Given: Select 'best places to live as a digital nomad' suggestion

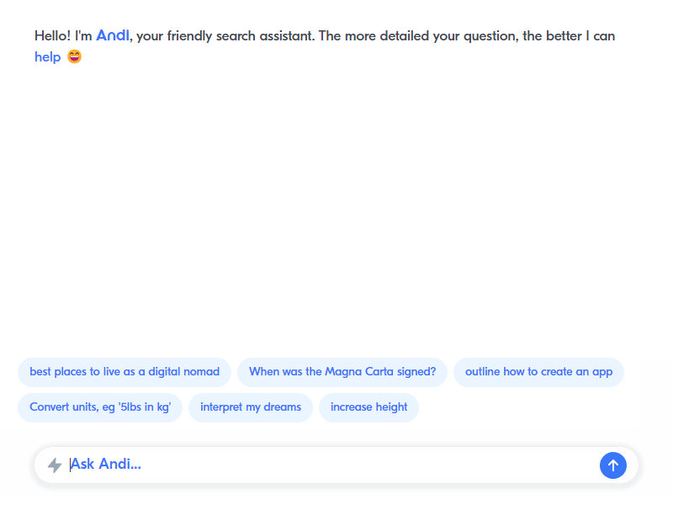Looking at the screenshot, I should [x=125, y=372].
